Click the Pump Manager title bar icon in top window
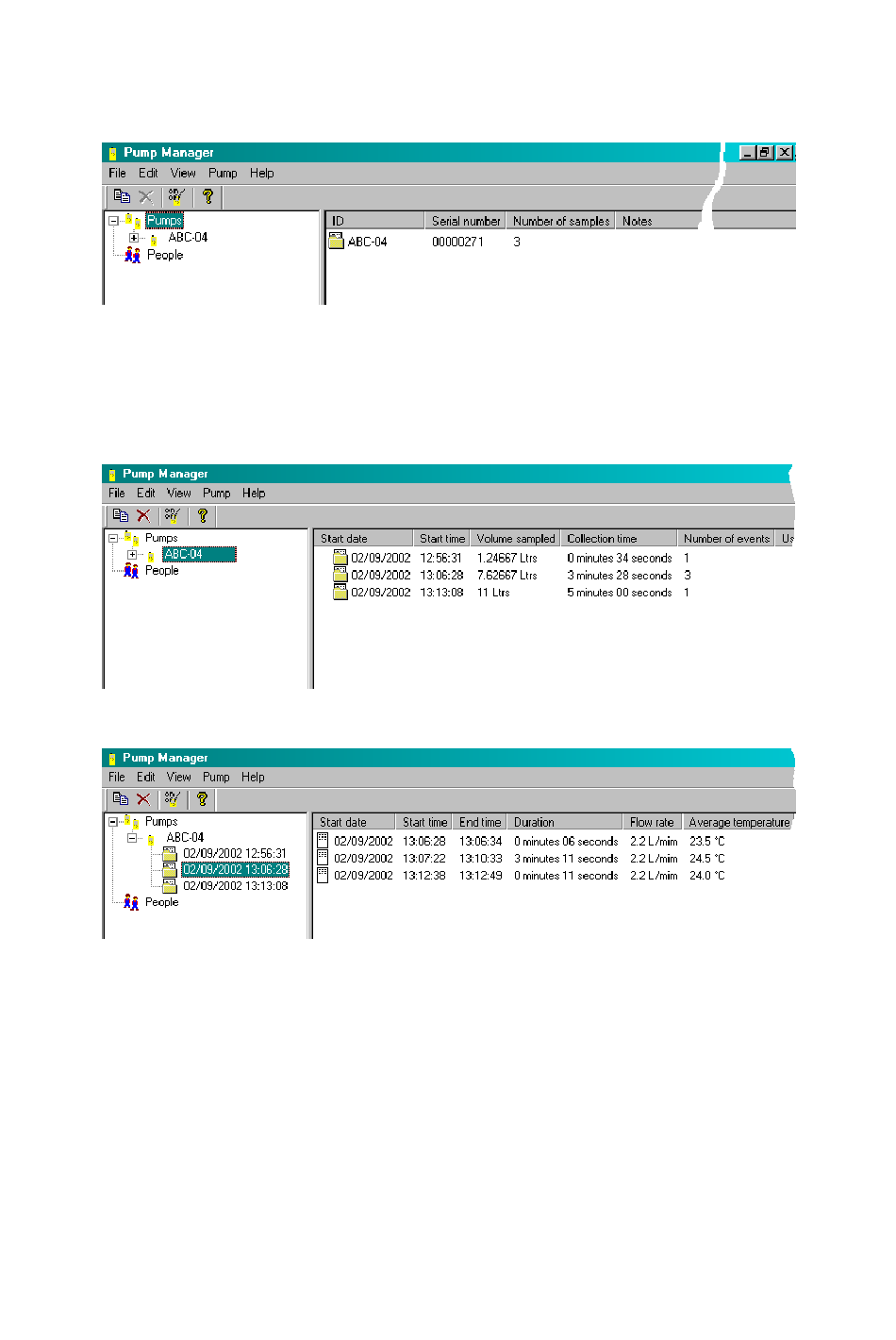This screenshot has height=1340, width=896. coord(112,153)
